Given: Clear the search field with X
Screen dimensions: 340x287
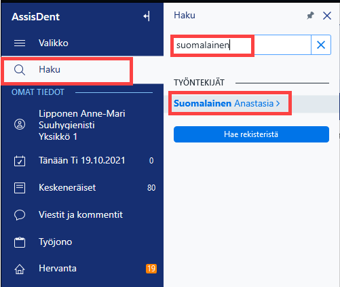Looking at the screenshot, I should click(321, 45).
